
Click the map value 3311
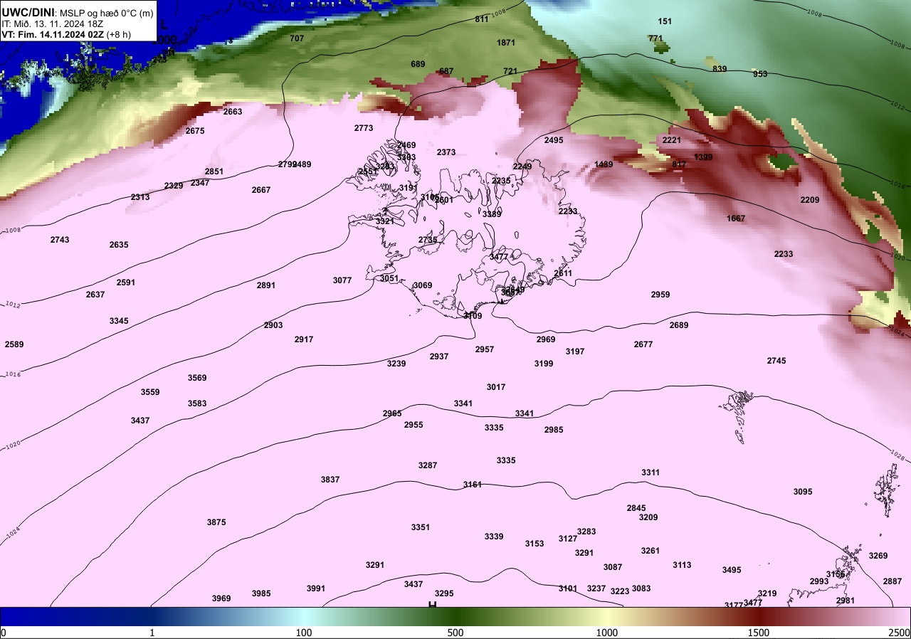tap(651, 472)
